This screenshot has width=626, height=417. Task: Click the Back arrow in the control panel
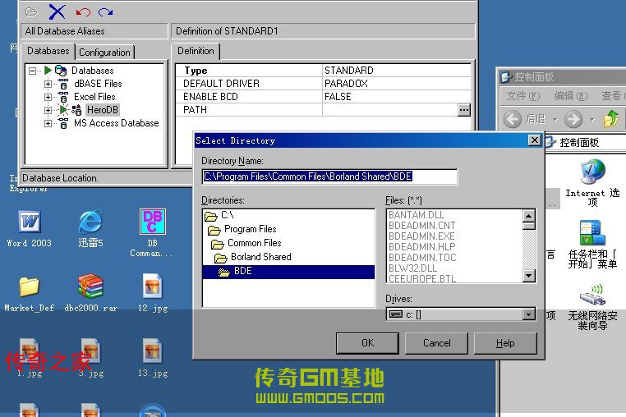[x=513, y=119]
